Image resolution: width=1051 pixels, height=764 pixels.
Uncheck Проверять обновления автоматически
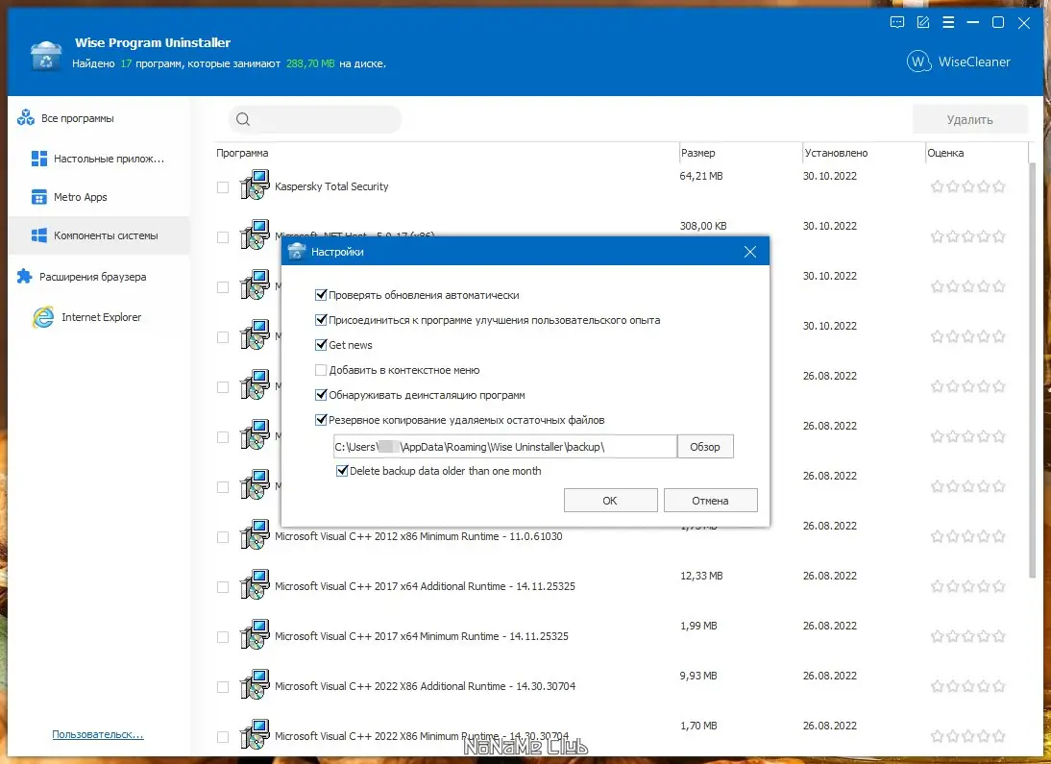(321, 295)
